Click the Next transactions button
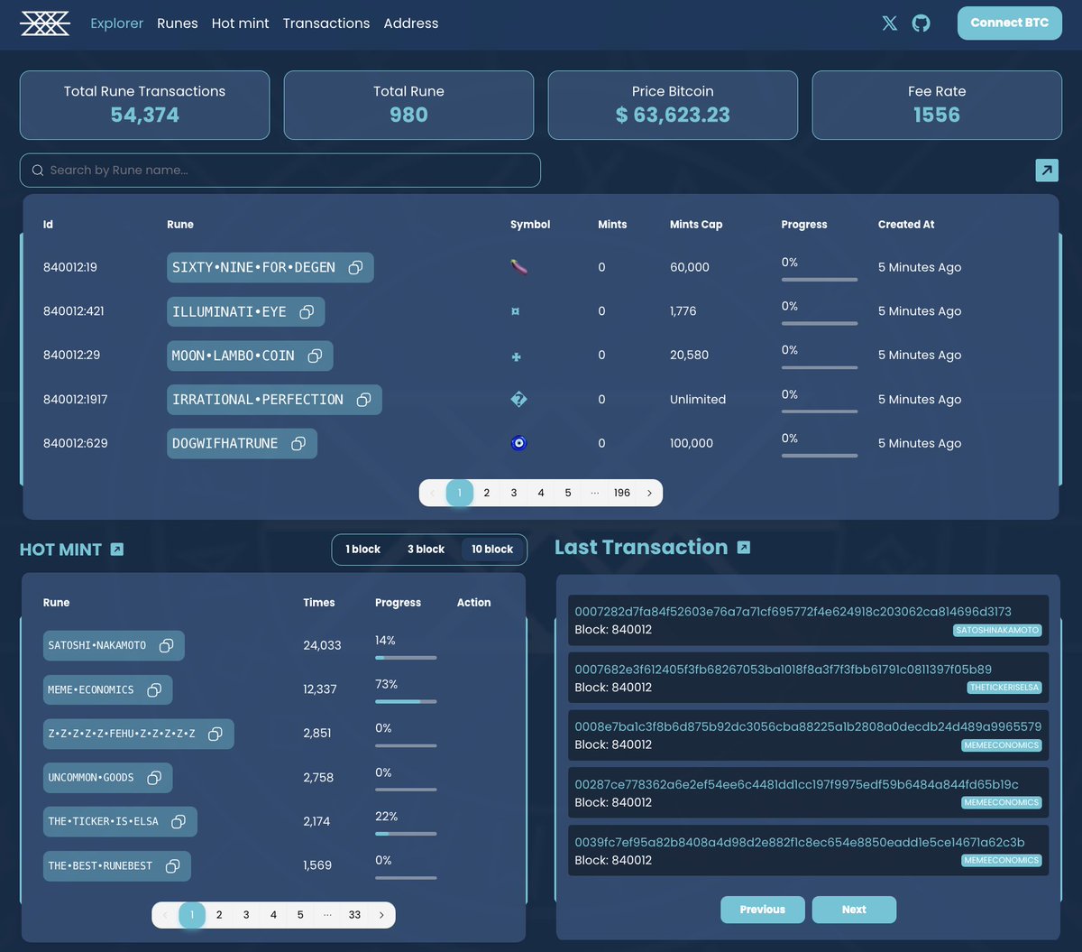Image resolution: width=1082 pixels, height=952 pixels. pyautogui.click(x=854, y=910)
